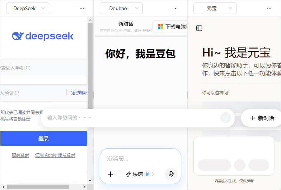This screenshot has width=281, height=190.
Task: Click the DeepSeek horizontal scrollbar thumb
Action: pyautogui.click(x=38, y=187)
